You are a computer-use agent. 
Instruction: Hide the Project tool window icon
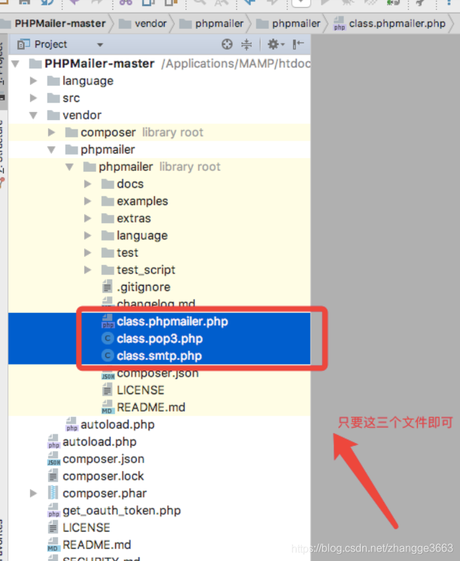pyautogui.click(x=298, y=44)
